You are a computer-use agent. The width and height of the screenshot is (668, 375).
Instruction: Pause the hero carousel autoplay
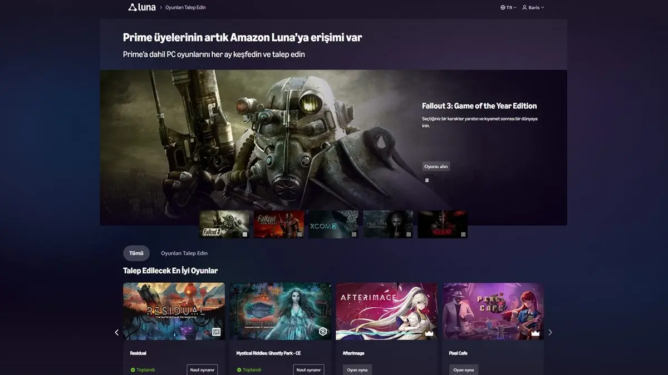point(427,180)
